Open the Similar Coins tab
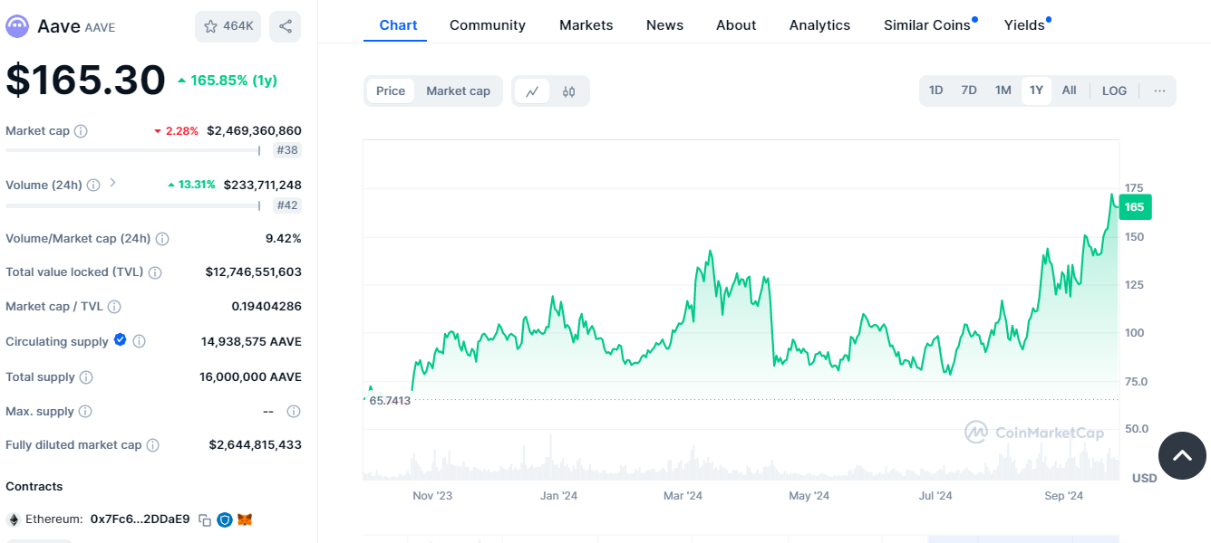Screen dimensions: 1211x543 (927, 25)
